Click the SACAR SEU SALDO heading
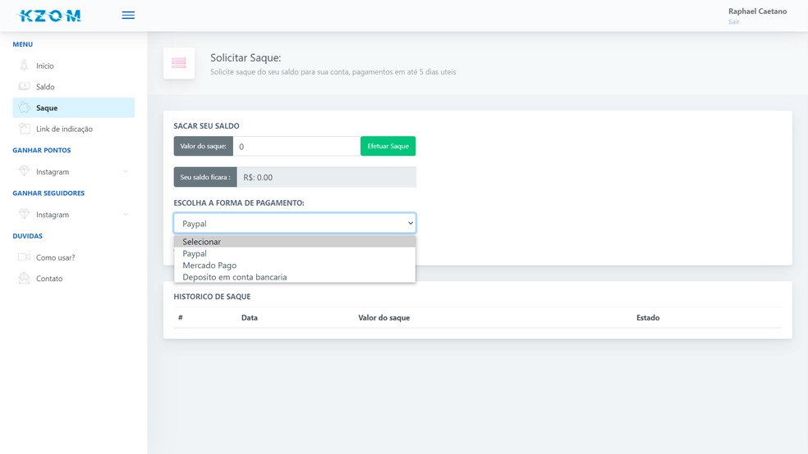 coord(207,126)
